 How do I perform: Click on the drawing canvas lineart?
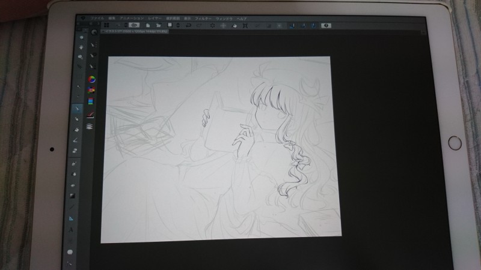[221, 148]
